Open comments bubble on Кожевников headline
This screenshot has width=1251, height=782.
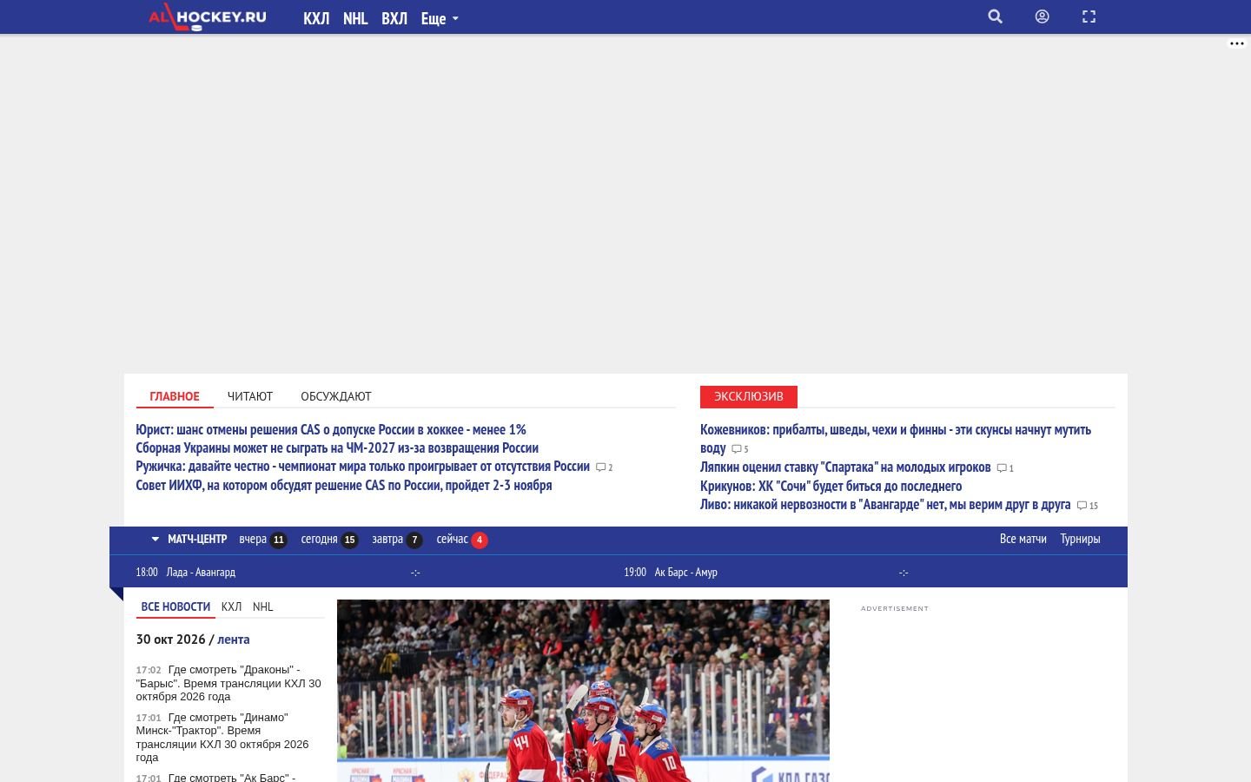coord(739,449)
